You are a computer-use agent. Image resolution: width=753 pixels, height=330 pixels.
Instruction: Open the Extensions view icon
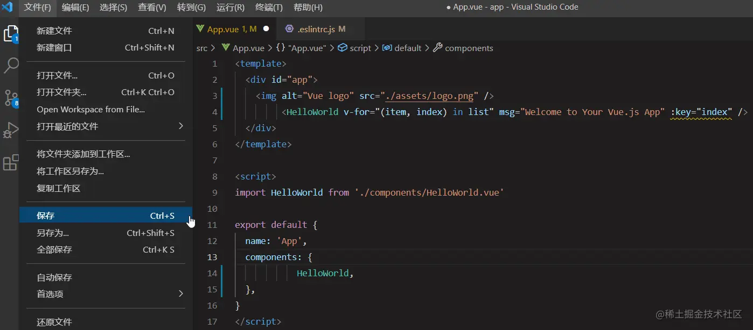11,162
